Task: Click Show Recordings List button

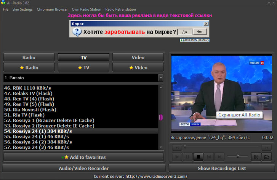Action: 222,168
